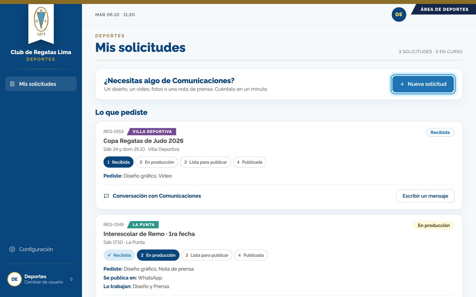476x297 pixels.
Task: Select step 3 Lista para publicar in REQ-0153
Action: click(205, 162)
